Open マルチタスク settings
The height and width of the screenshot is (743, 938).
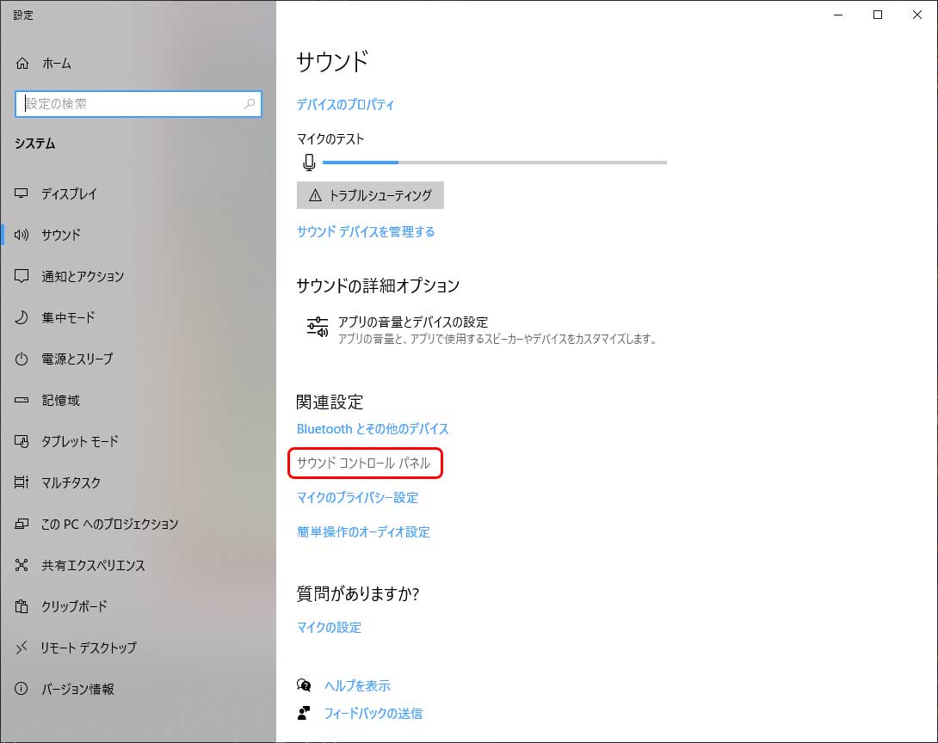coord(71,482)
